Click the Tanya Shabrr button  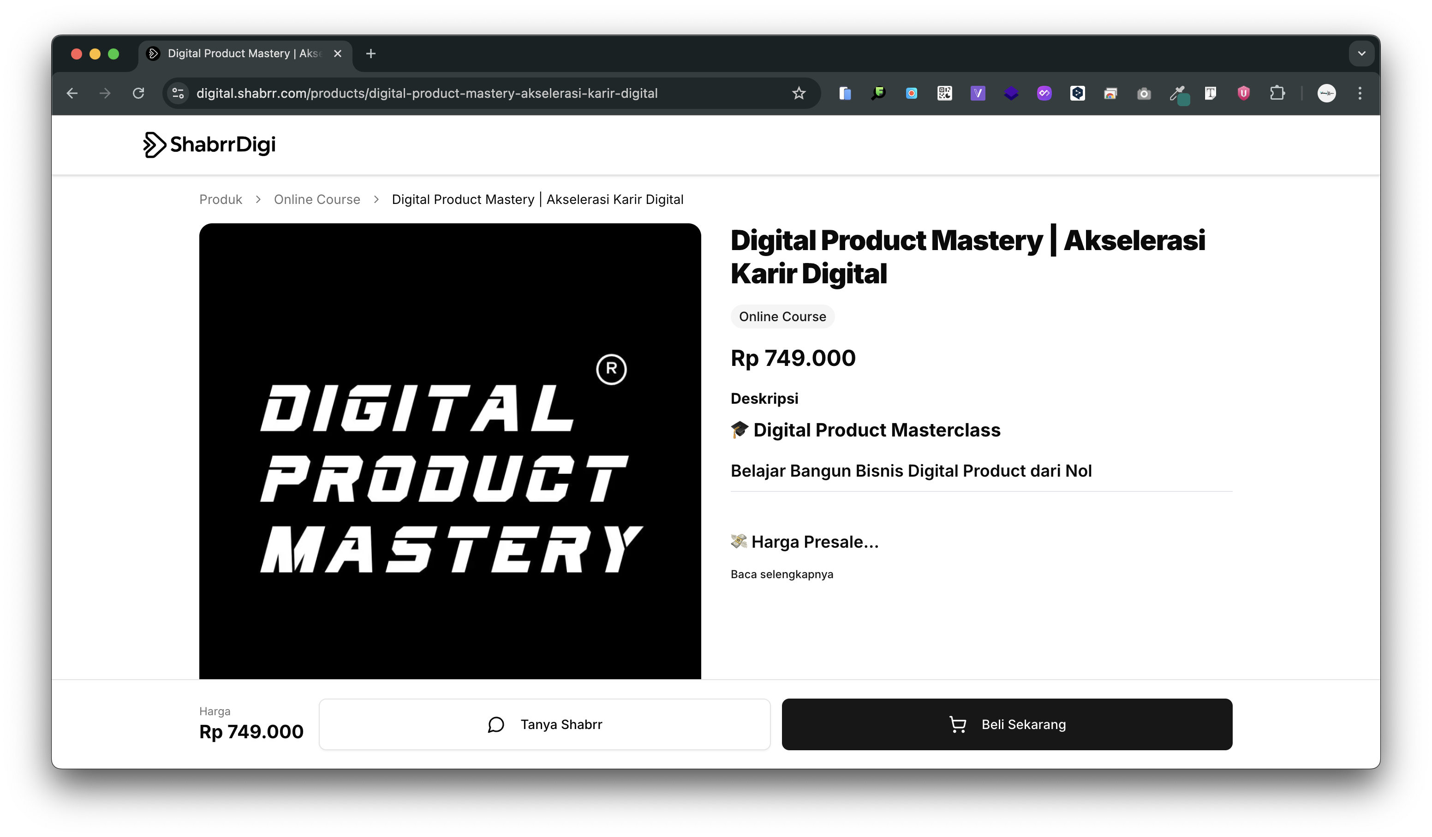(544, 724)
